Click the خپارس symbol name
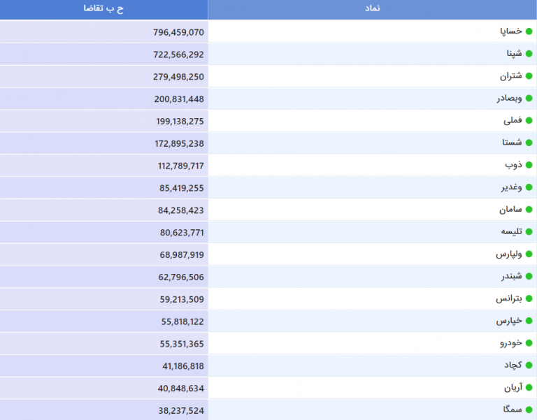537x420 pixels. 510,321
